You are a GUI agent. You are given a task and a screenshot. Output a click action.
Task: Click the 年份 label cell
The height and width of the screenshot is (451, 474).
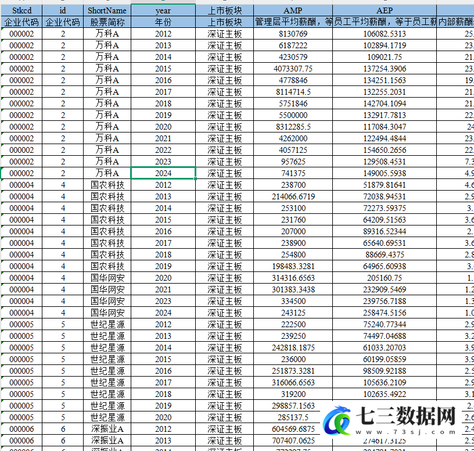point(163,22)
